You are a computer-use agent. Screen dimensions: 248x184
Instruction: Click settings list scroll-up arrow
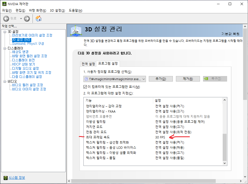pyautogui.click(x=224, y=100)
